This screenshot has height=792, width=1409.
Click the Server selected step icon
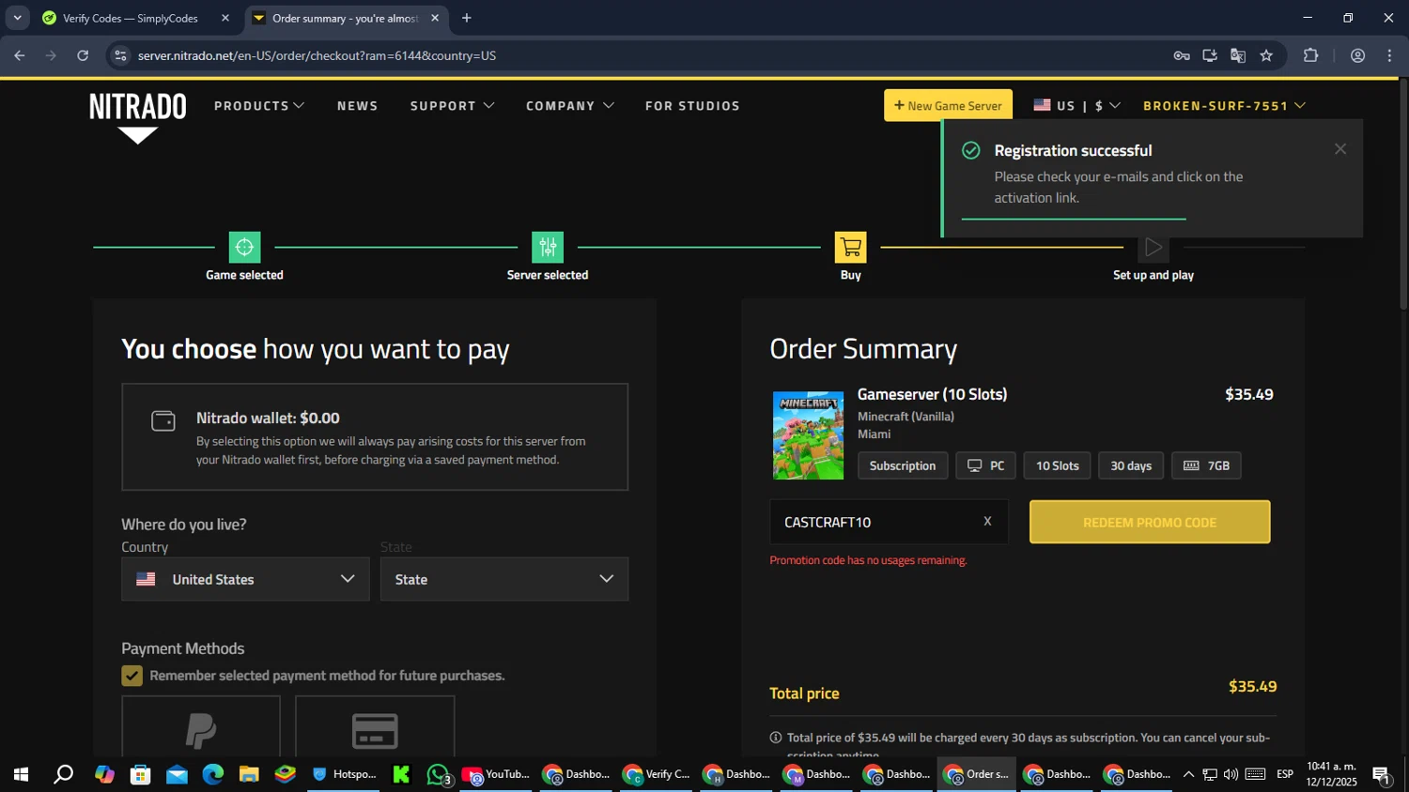548,247
